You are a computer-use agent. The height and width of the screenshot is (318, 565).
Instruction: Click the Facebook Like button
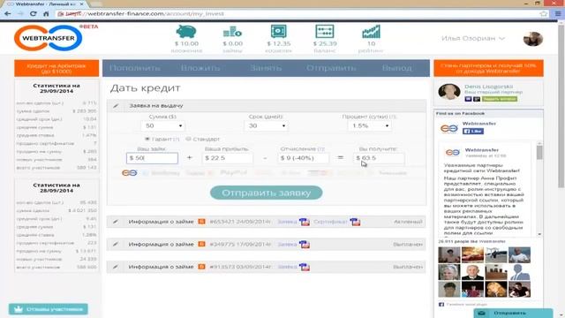coord(473,132)
